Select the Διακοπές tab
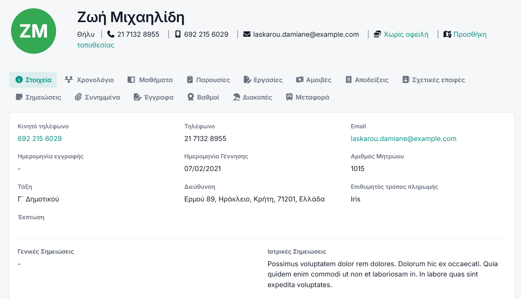This screenshot has height=299, width=521. [252, 97]
